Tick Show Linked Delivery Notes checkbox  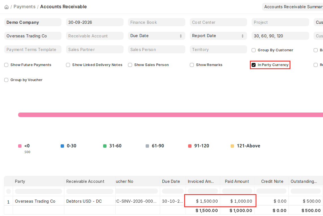point(68,65)
